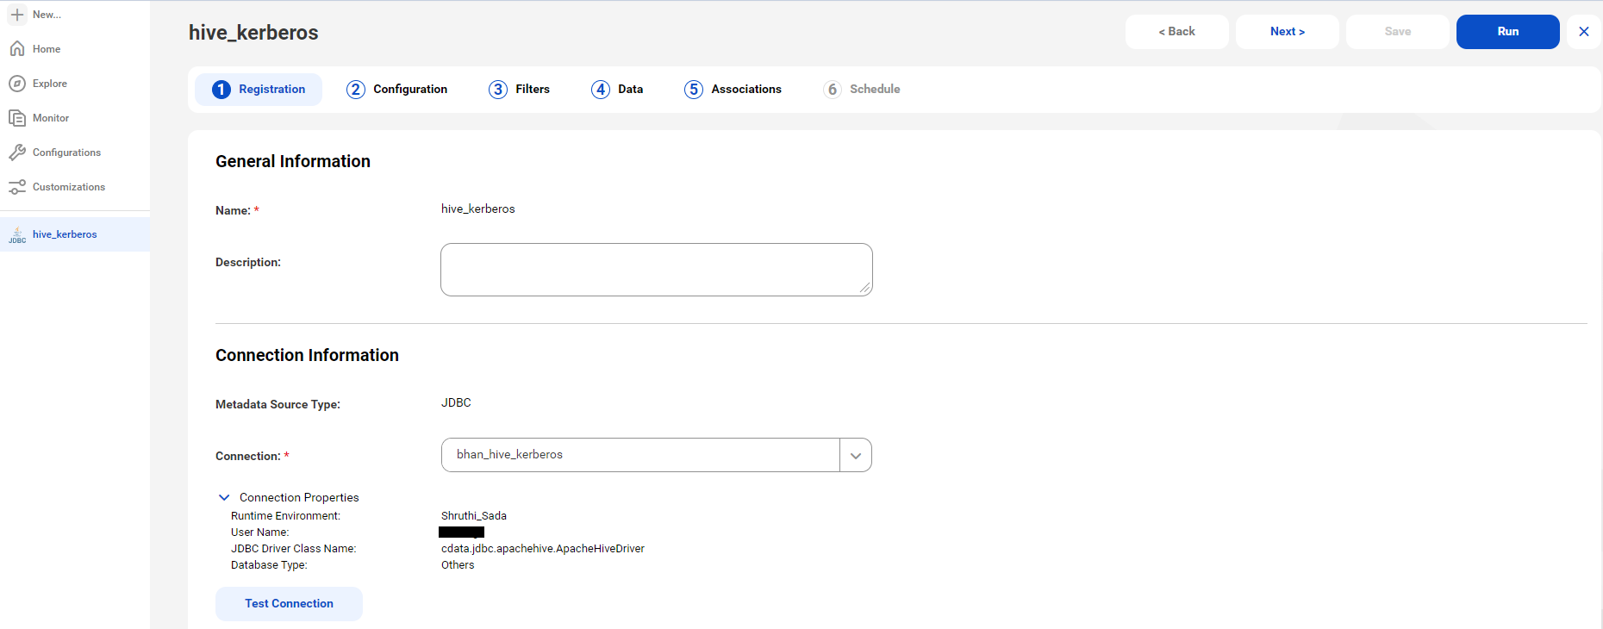Open Explore compass icon

[x=16, y=84]
